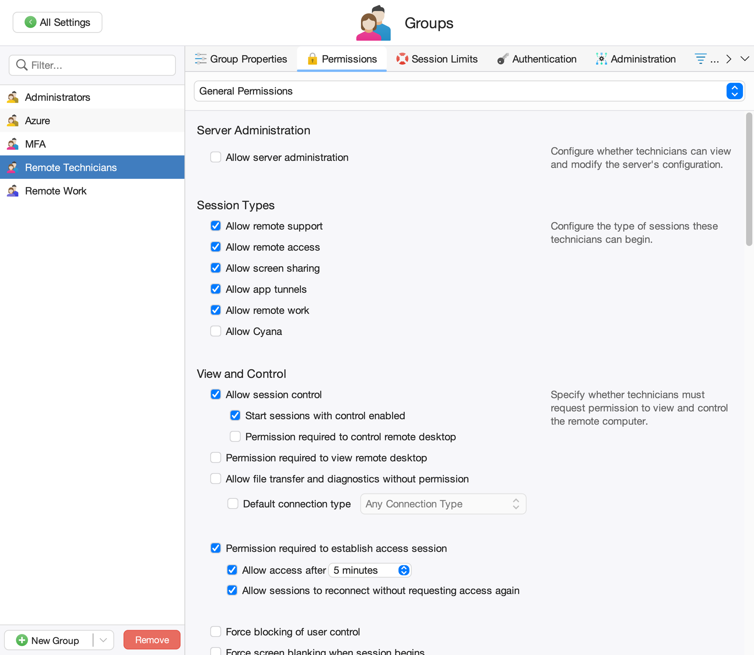Image resolution: width=754 pixels, height=655 pixels.
Task: Click the Remote Work group icon
Action: click(13, 191)
